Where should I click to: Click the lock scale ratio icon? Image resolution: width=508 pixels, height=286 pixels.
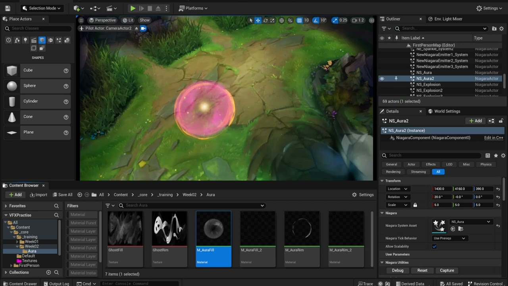tap(415, 205)
